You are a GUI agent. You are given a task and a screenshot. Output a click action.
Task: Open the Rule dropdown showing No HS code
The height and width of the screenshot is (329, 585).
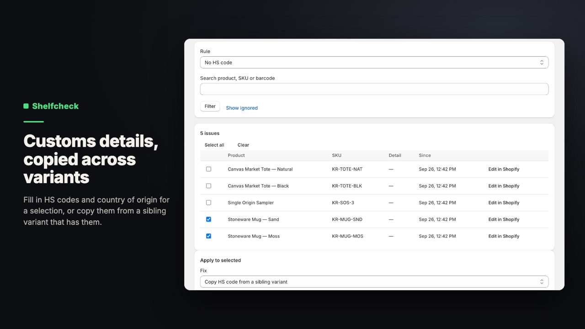[374, 63]
